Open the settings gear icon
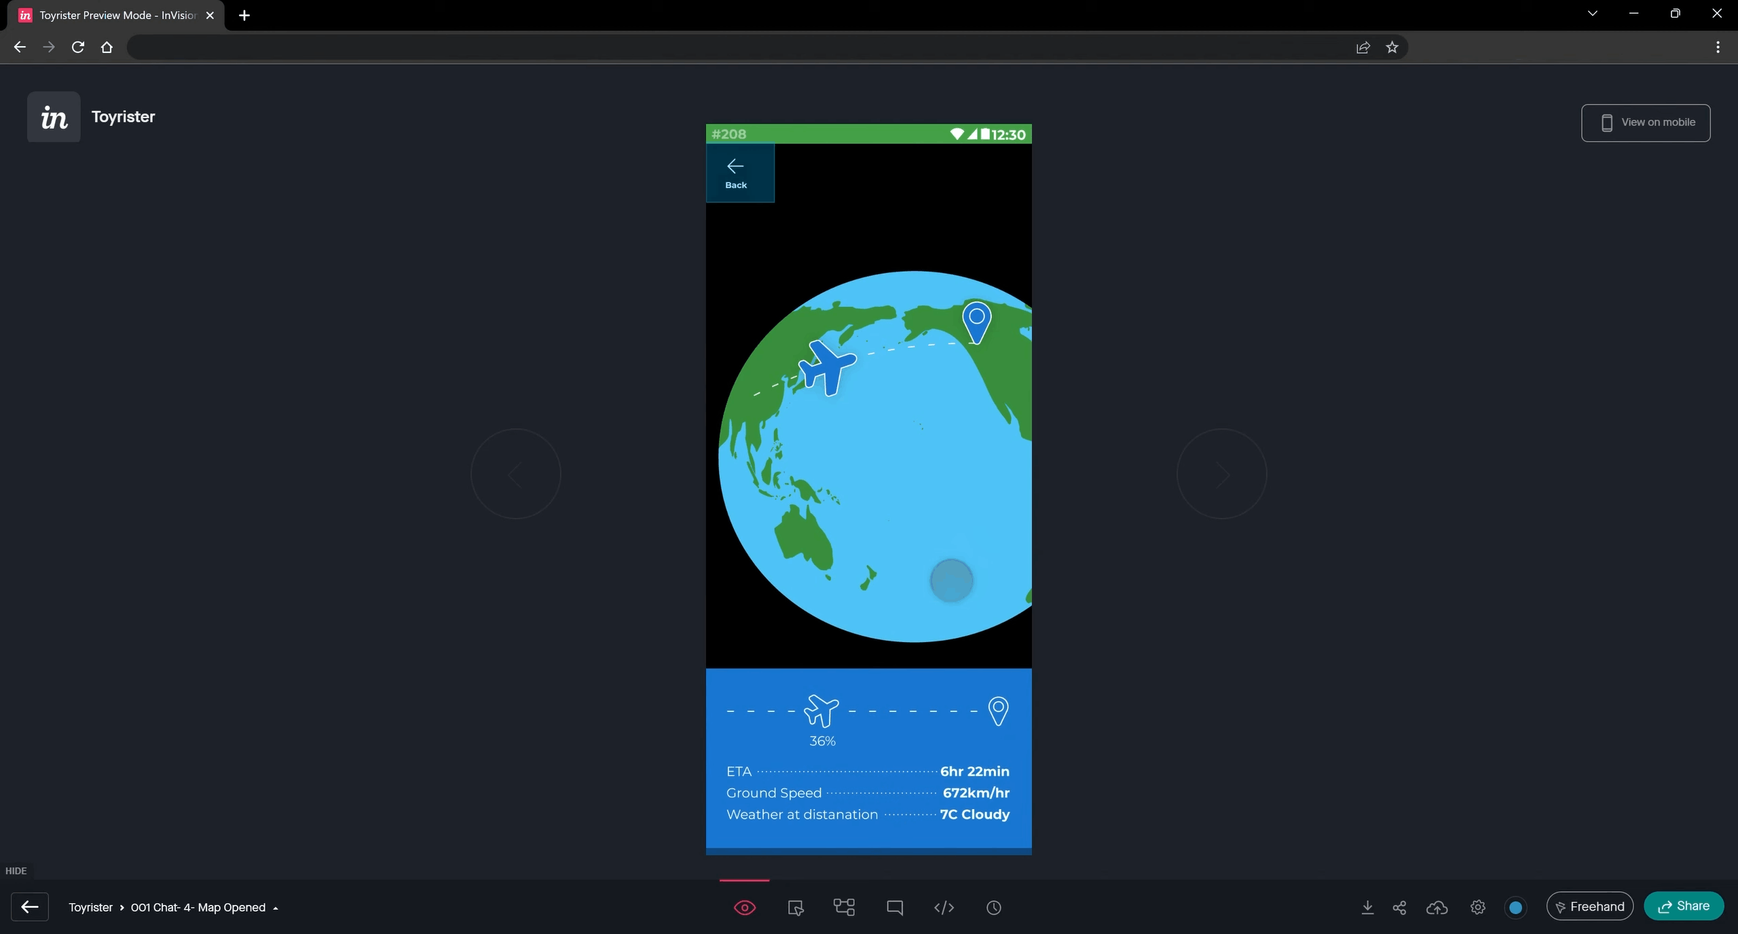Screen dimensions: 1738x934 (1478, 908)
